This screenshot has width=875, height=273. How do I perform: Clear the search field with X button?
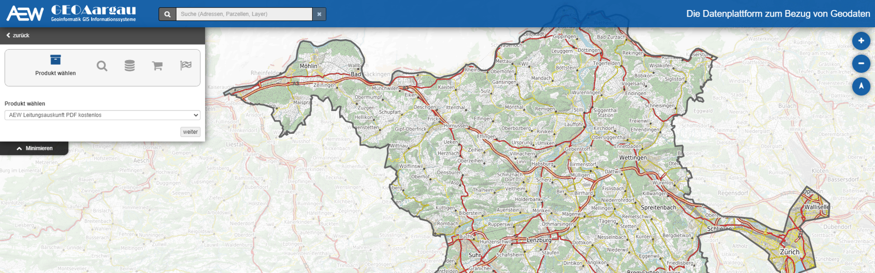(x=319, y=14)
